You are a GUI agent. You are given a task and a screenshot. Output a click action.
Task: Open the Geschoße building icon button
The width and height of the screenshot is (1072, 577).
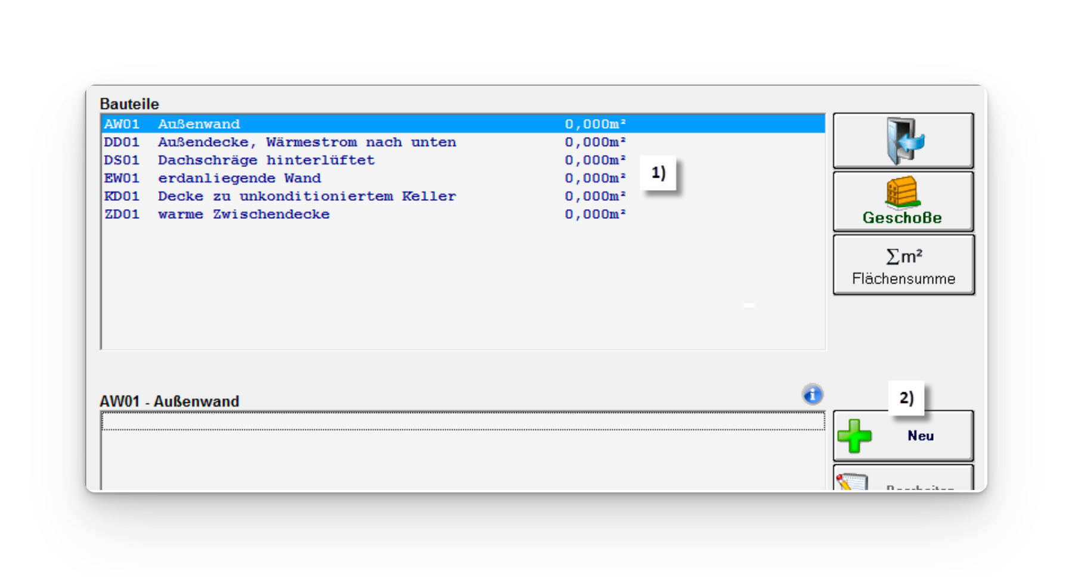[903, 201]
